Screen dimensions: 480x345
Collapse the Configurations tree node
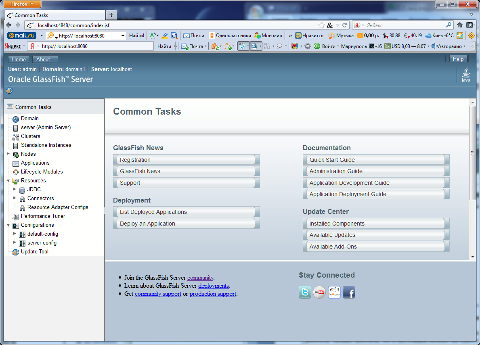pos(8,225)
